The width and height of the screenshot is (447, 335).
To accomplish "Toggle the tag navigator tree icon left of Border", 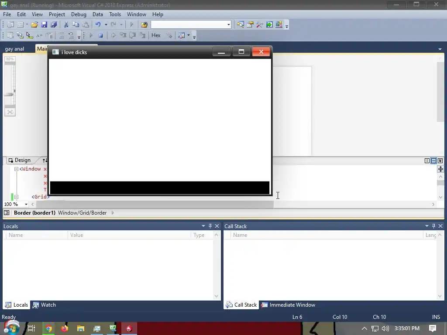I will pyautogui.click(x=7, y=213).
